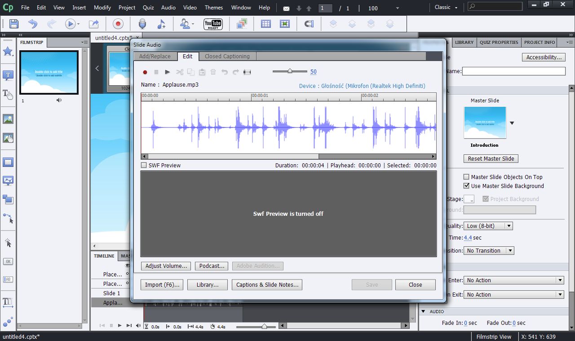Open the Insert menu
The image size is (575, 341).
(79, 8)
